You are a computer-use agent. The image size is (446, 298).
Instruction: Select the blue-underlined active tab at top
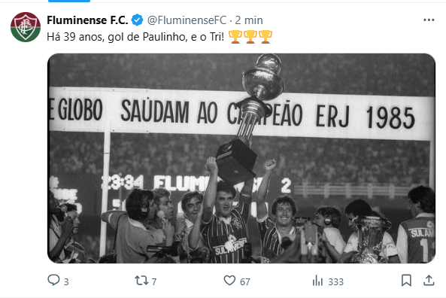tap(69, 2)
